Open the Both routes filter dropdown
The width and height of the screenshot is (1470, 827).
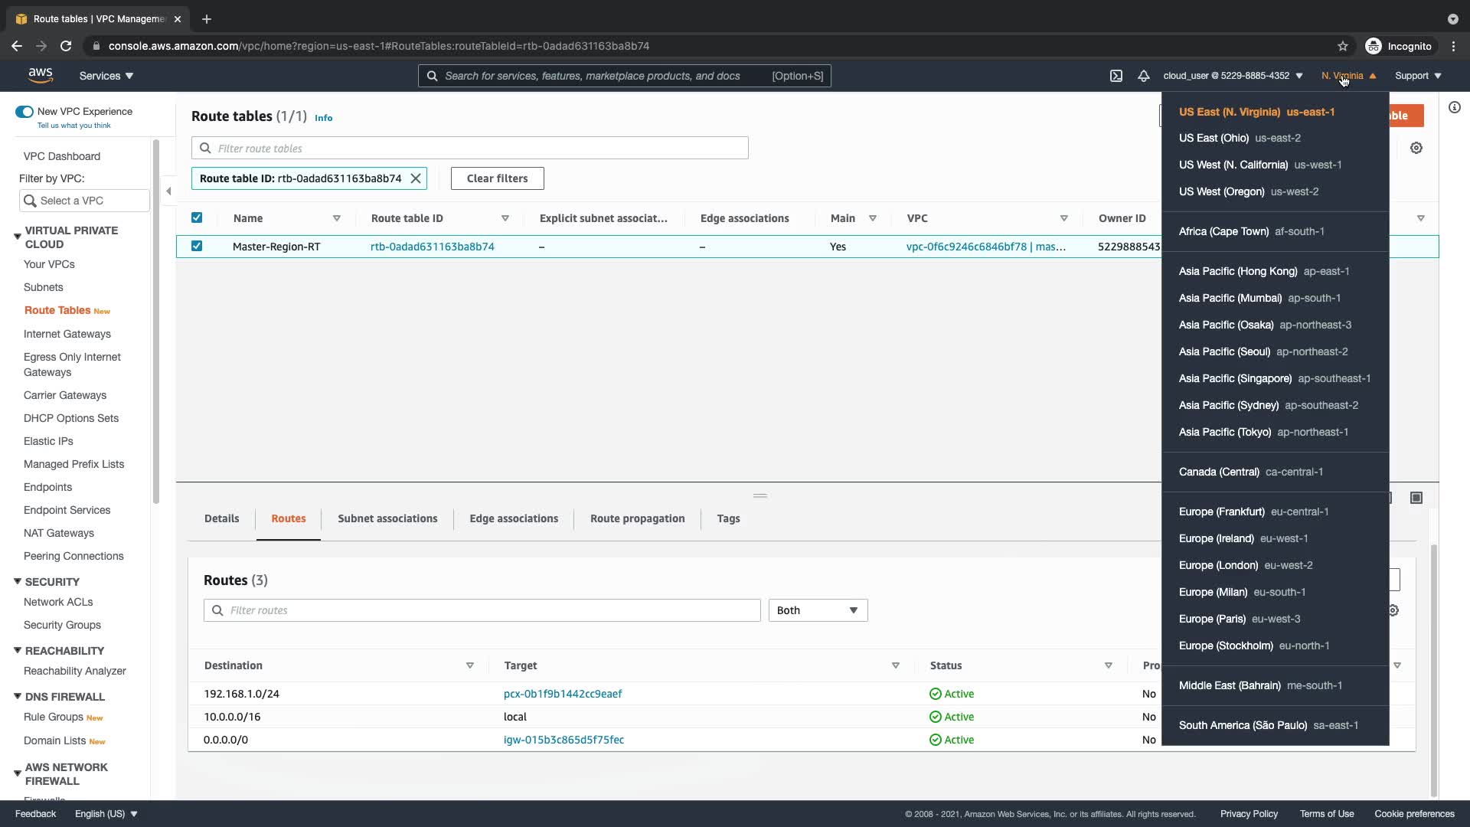tap(817, 610)
